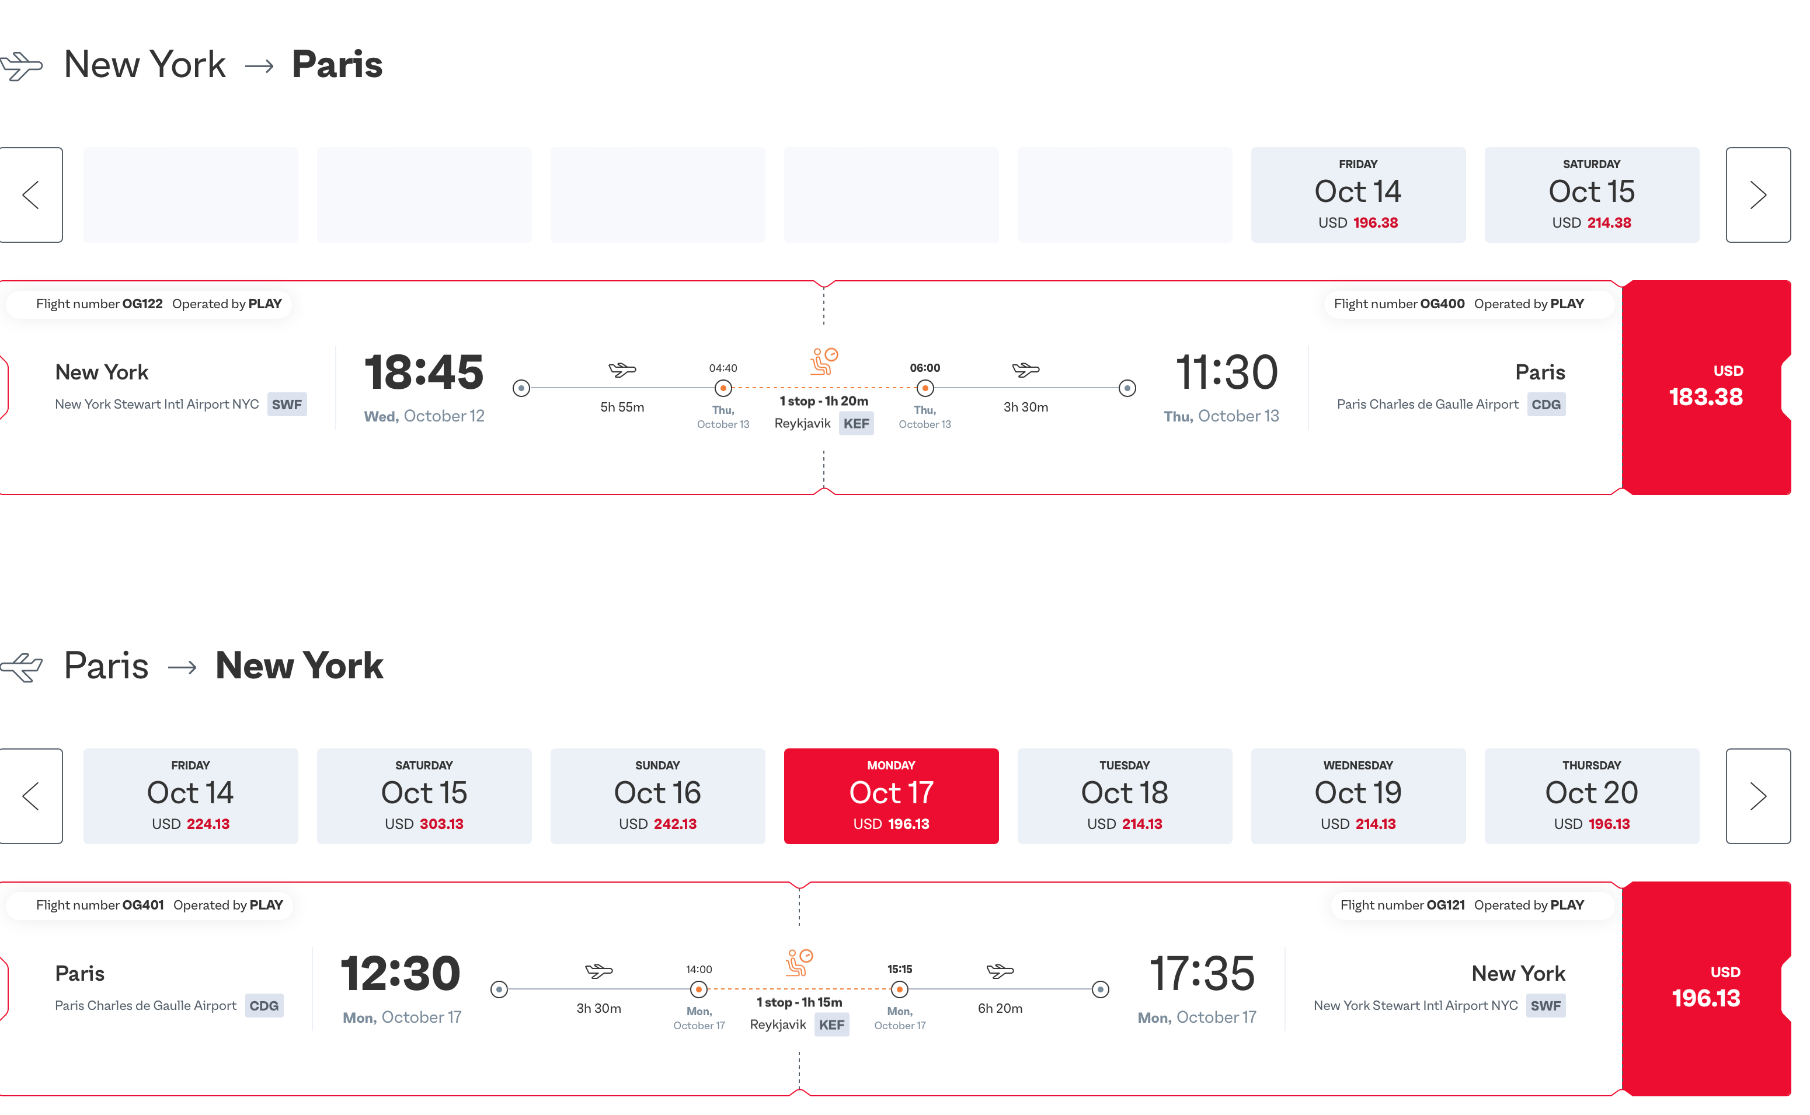1810x1115 pixels.
Task: Click the plane icon above the outbound 3h 30m leg to Paris
Action: click(1025, 370)
